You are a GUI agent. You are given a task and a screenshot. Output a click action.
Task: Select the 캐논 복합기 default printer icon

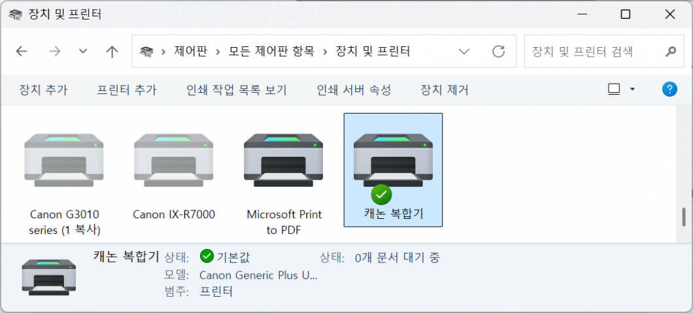[393, 161]
